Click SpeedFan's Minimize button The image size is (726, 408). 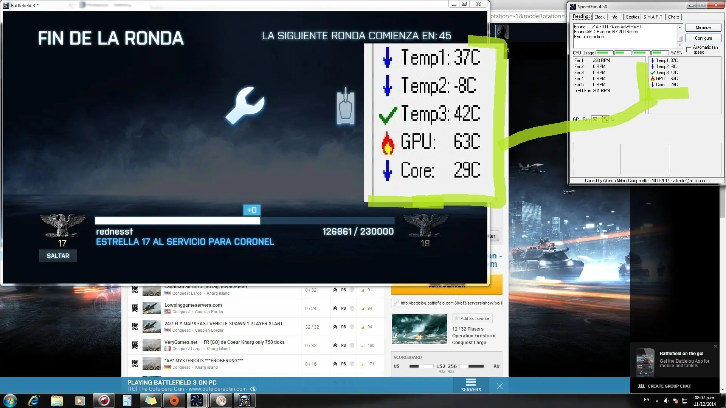click(703, 28)
